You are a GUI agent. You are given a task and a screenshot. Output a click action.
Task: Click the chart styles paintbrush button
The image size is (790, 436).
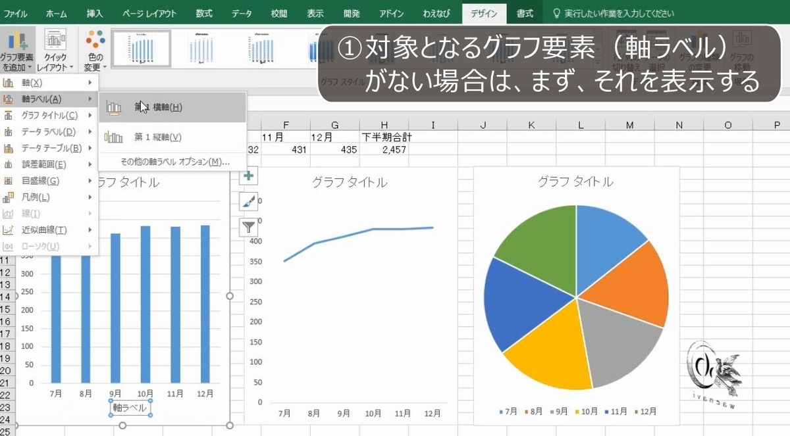coord(248,201)
